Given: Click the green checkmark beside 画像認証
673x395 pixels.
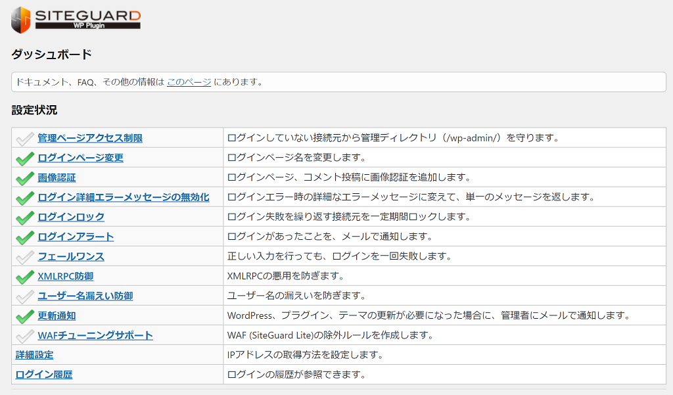Looking at the screenshot, I should [x=25, y=177].
